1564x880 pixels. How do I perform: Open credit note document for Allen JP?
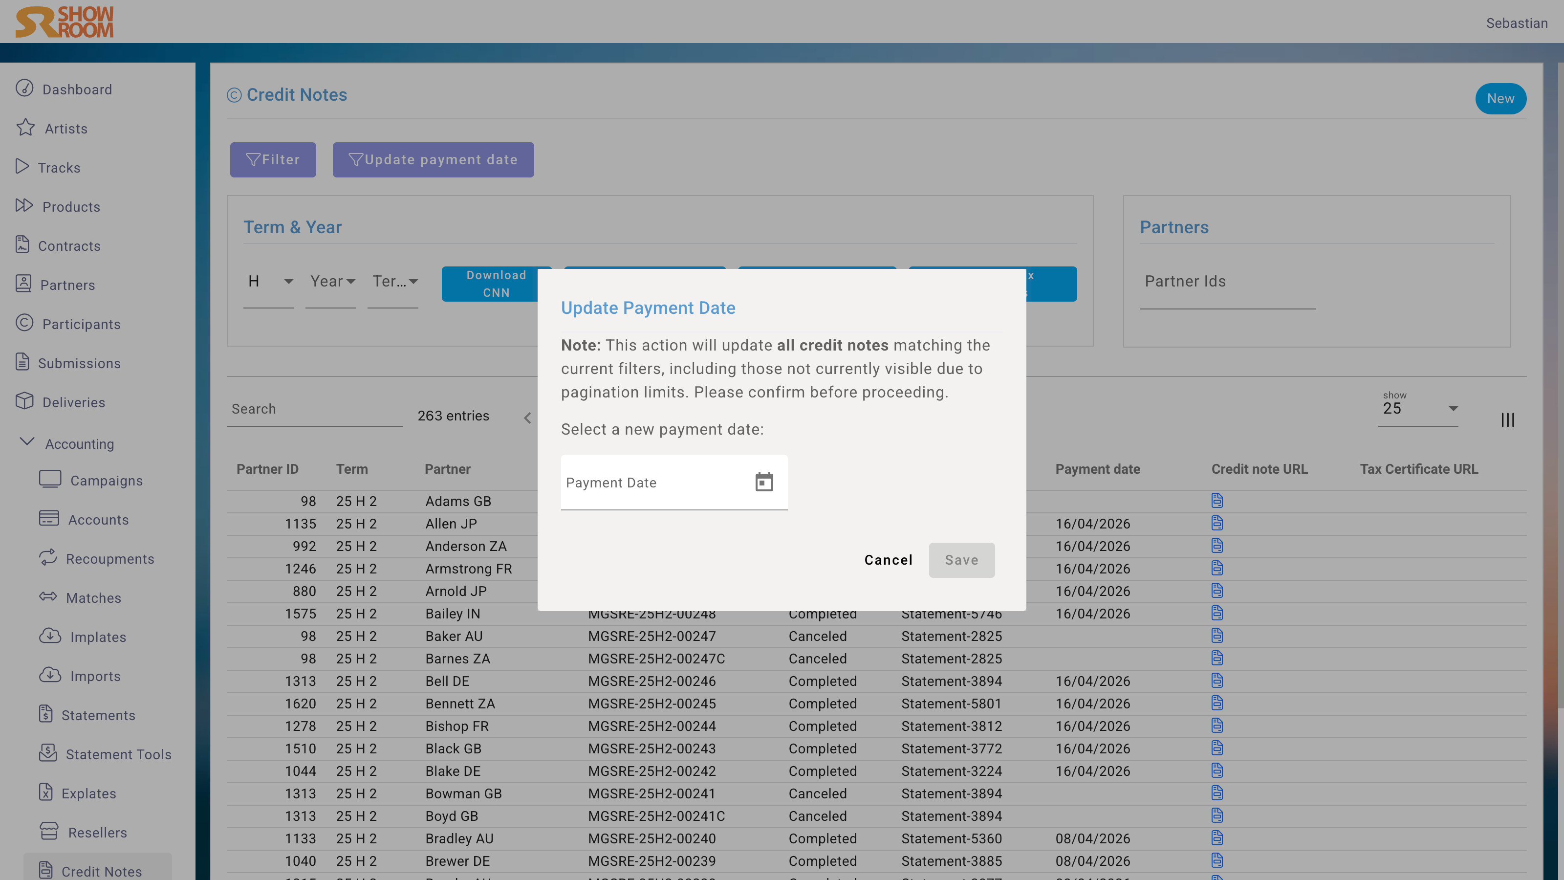(1216, 523)
